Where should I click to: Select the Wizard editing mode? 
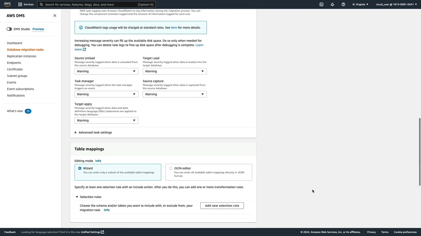[118, 172]
